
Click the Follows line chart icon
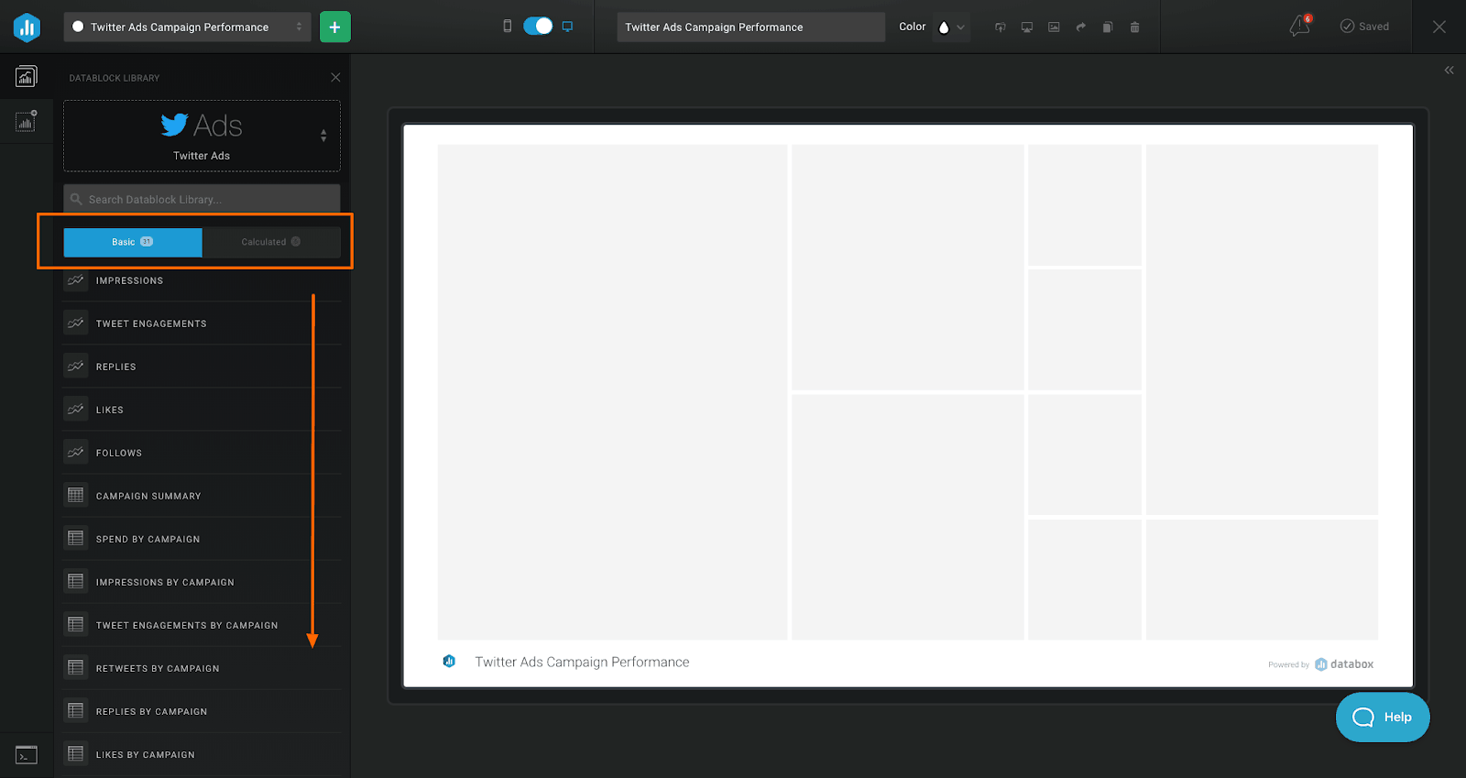76,453
